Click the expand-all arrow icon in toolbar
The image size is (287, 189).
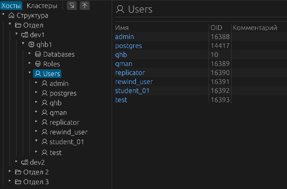[x=72, y=6]
